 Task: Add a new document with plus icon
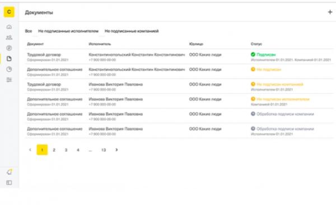click(x=330, y=12)
